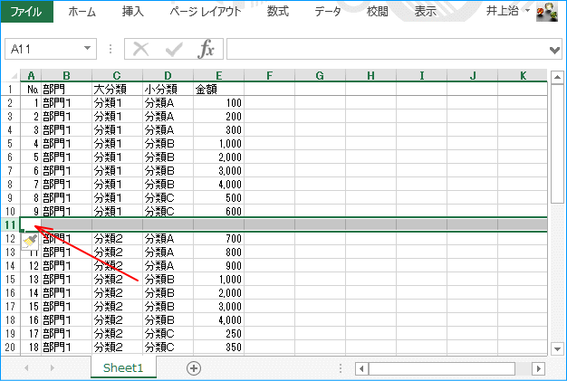
Task: Add a new sheet with plus button
Action: coord(193,367)
